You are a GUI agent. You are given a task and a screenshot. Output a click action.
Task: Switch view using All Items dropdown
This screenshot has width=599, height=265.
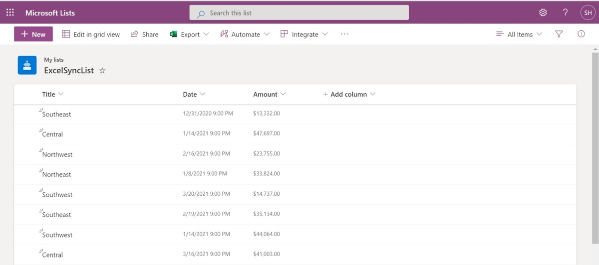coord(519,34)
